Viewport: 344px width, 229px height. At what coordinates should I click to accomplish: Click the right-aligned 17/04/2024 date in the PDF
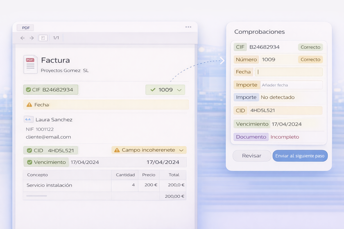163,162
